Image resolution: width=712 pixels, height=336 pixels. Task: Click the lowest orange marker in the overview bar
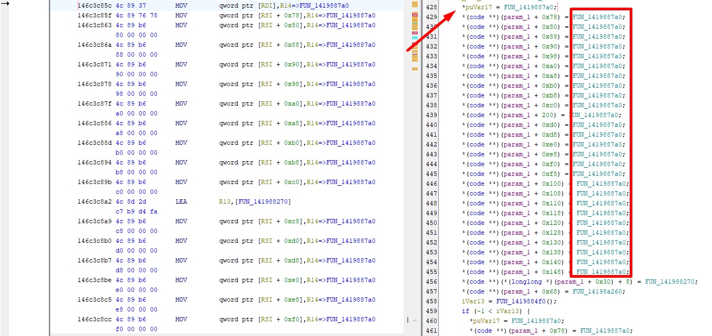tap(414, 69)
